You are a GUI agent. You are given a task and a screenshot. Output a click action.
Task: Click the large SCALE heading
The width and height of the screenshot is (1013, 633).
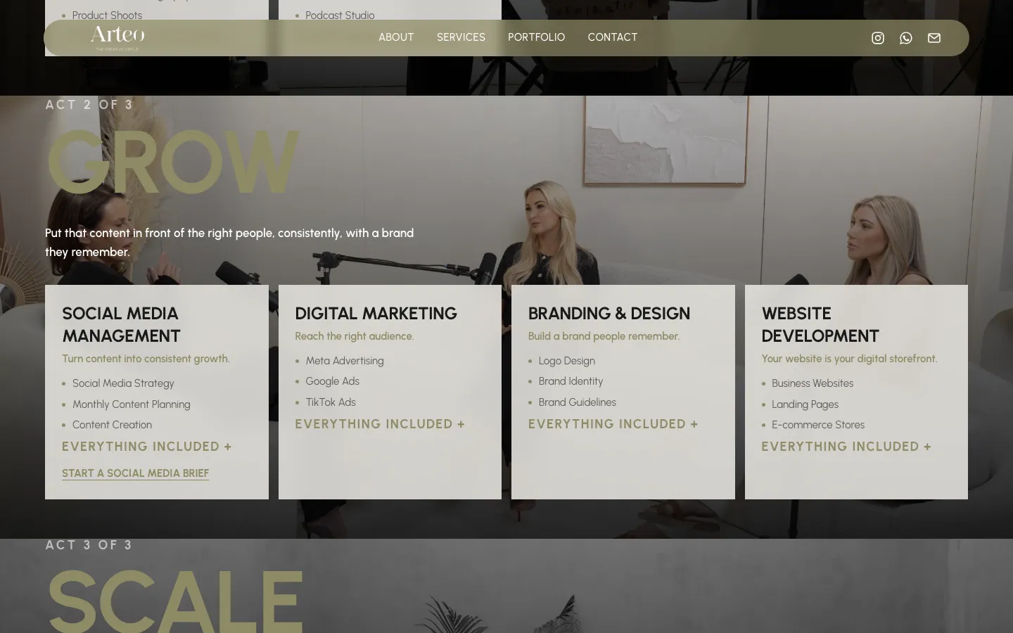[175, 601]
